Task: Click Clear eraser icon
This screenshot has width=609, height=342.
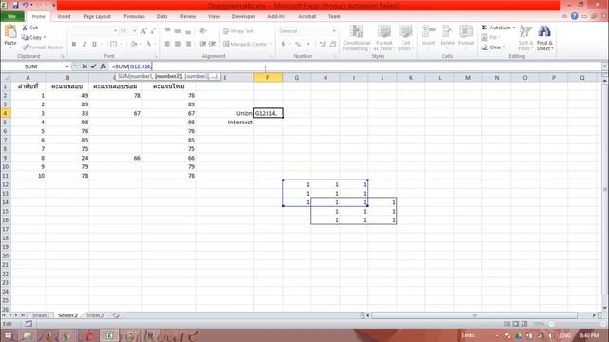Action: tap(484, 47)
